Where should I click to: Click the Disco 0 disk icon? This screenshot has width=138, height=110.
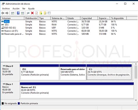[x=4, y=66]
